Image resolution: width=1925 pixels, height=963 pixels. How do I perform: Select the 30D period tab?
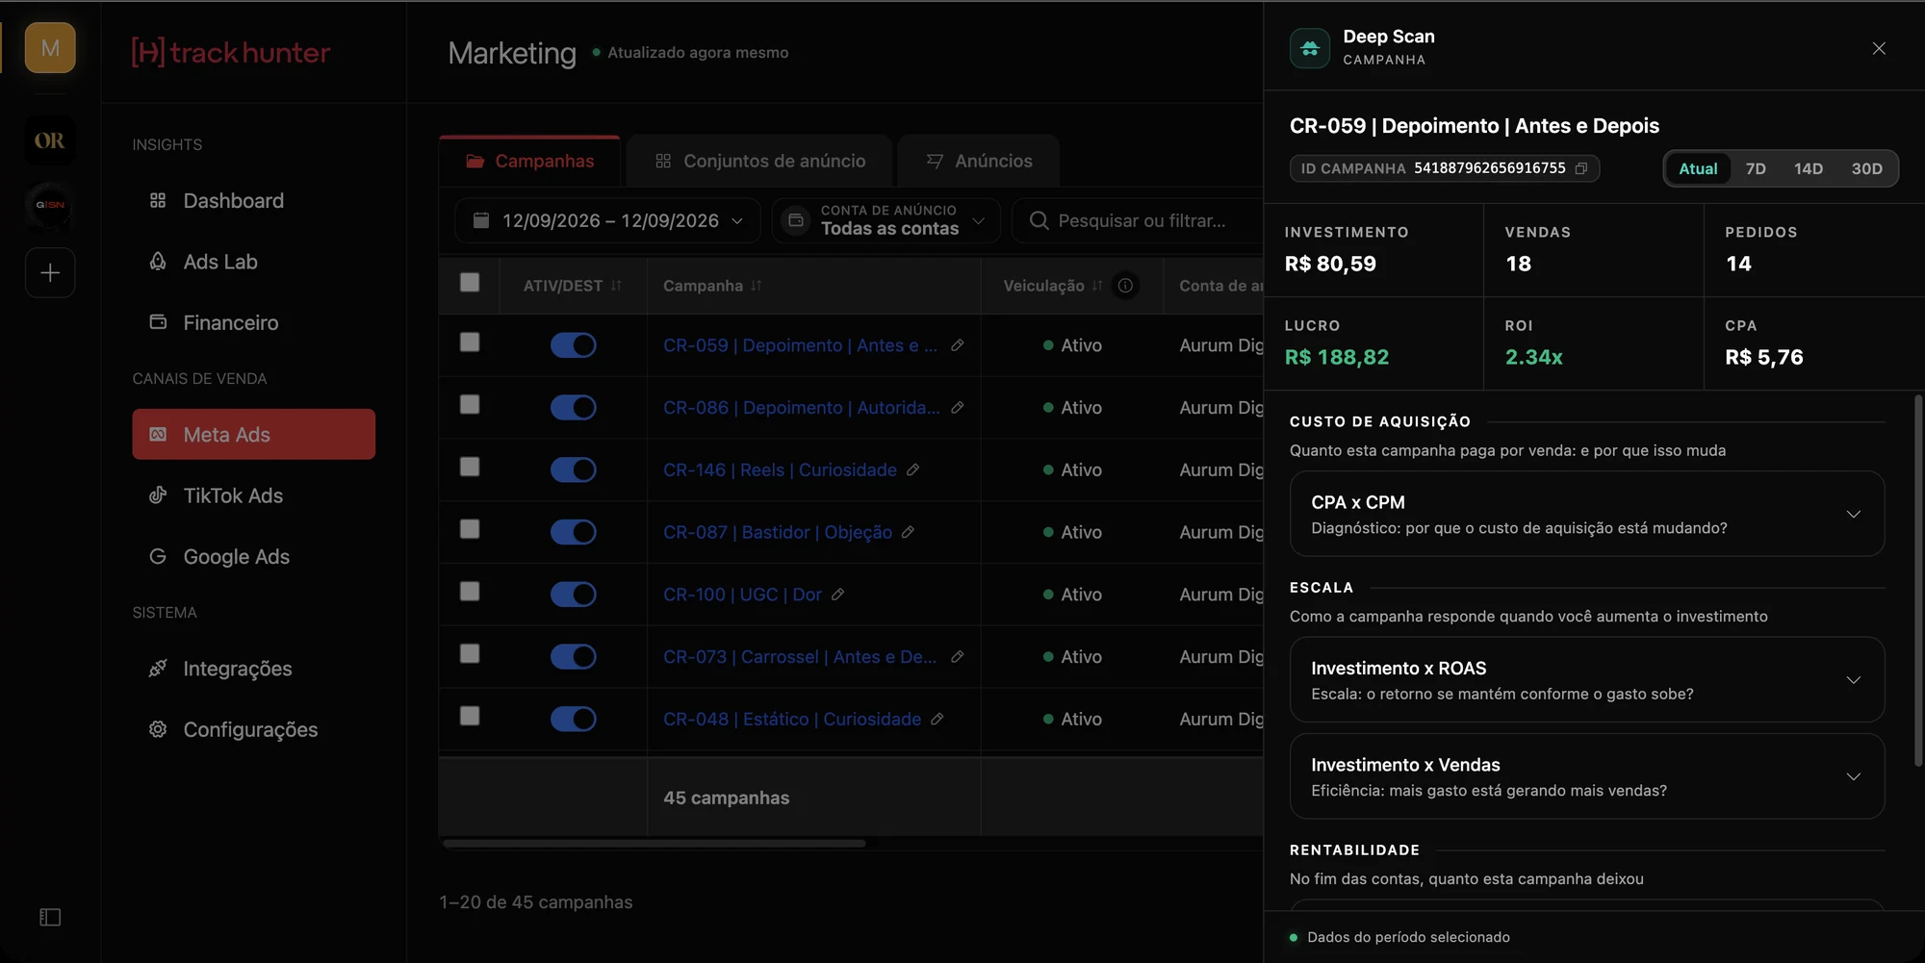pos(1867,168)
